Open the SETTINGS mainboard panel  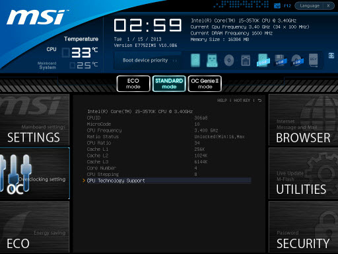34,120
